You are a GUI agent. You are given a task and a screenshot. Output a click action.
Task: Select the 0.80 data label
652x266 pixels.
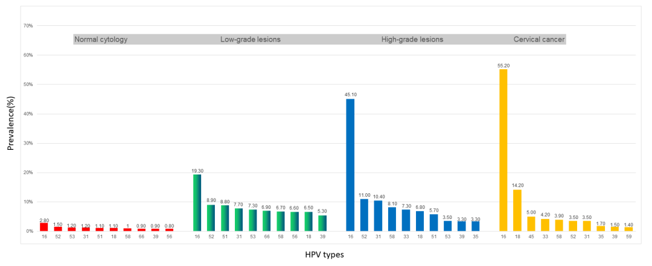pos(169,224)
